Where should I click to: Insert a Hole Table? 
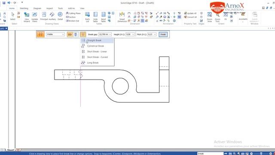coord(95,17)
